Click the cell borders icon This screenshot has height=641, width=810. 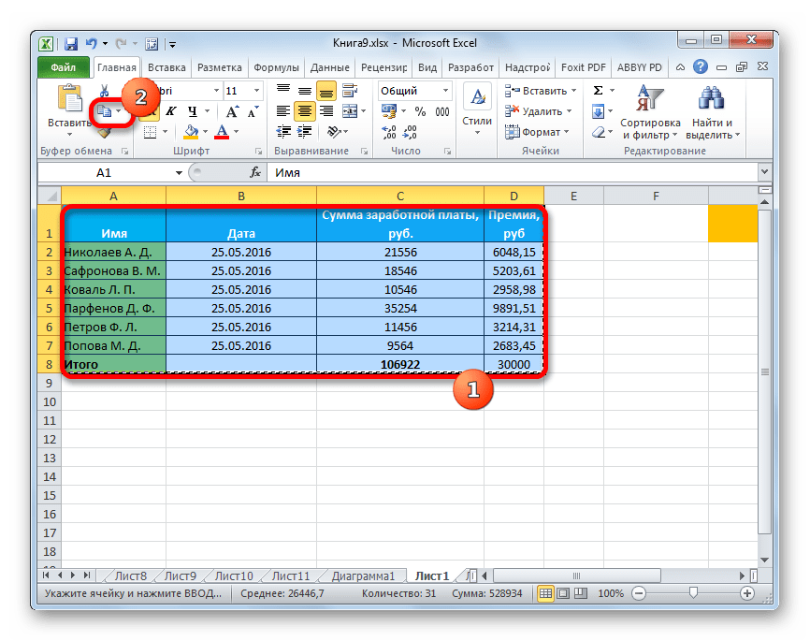click(x=151, y=132)
